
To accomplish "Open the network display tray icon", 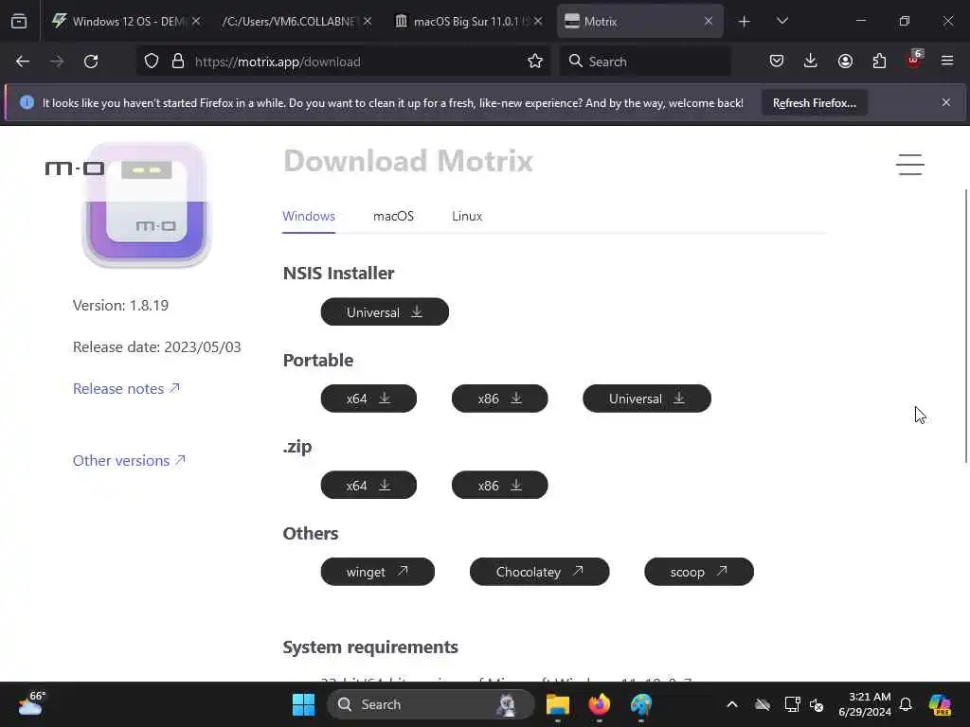I will (x=792, y=704).
